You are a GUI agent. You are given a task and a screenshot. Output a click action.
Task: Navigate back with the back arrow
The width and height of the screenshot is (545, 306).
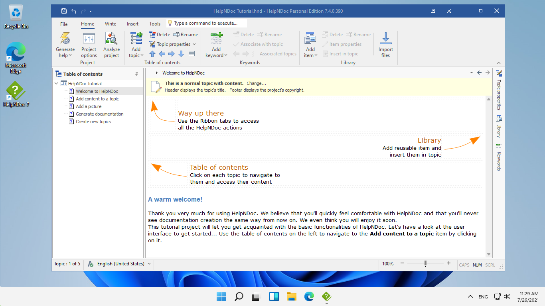click(x=480, y=73)
